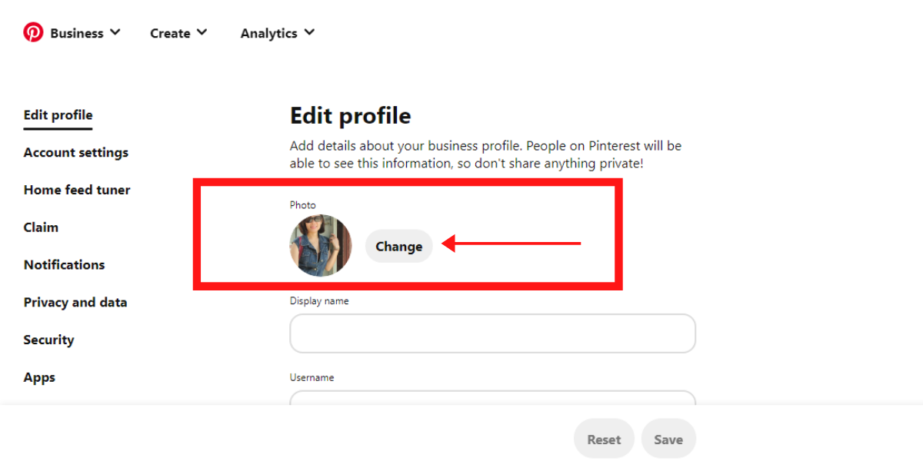
Task: Click the Reset button
Action: [x=604, y=439]
